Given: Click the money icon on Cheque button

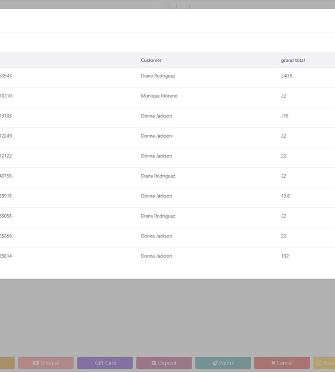Looking at the screenshot, I should tap(36, 363).
